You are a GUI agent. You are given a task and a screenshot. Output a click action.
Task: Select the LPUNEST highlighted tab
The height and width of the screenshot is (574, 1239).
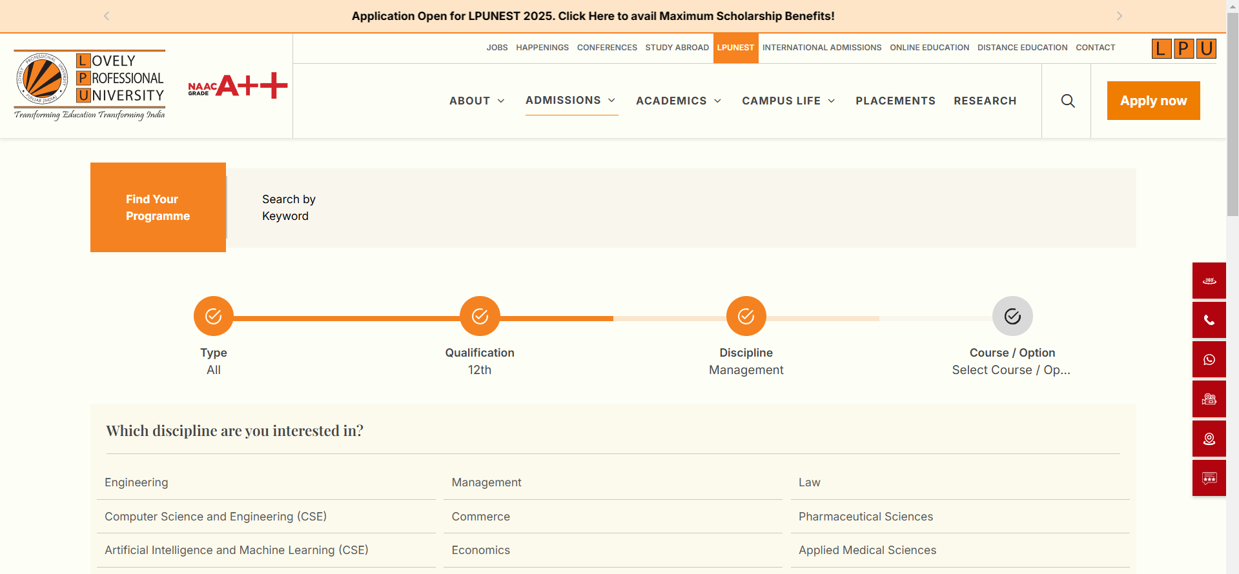point(736,48)
